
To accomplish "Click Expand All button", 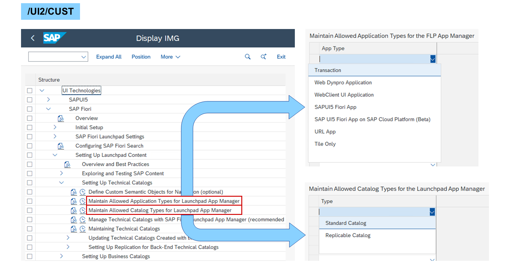I will 109,57.
